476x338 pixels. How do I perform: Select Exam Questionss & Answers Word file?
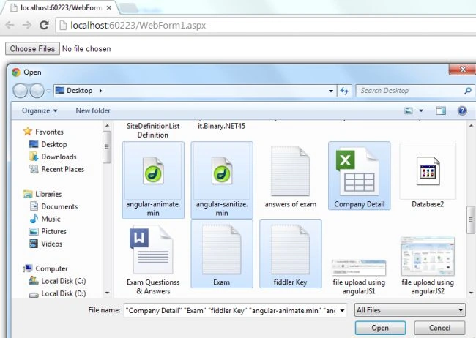[153, 260]
